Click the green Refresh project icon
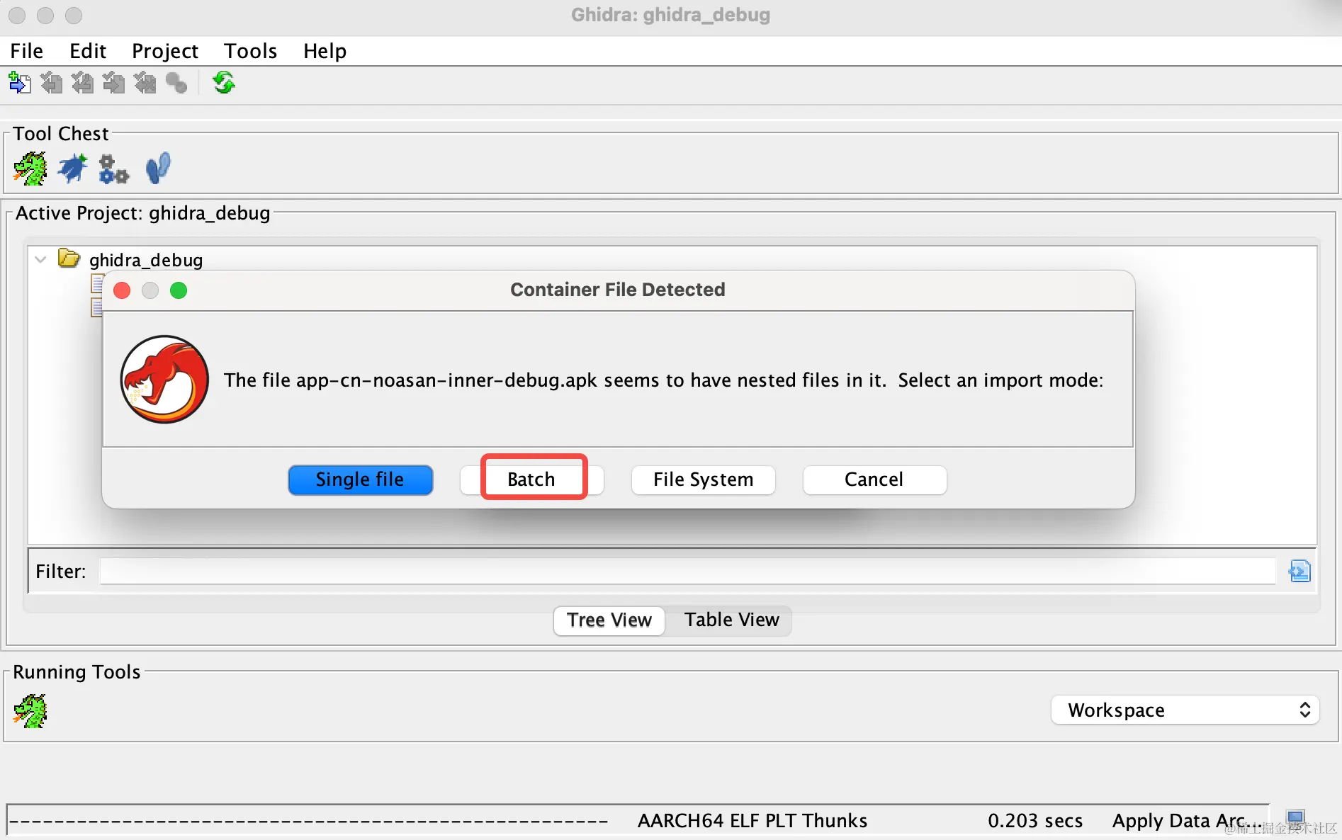Viewport: 1342px width, 840px height. coord(224,83)
